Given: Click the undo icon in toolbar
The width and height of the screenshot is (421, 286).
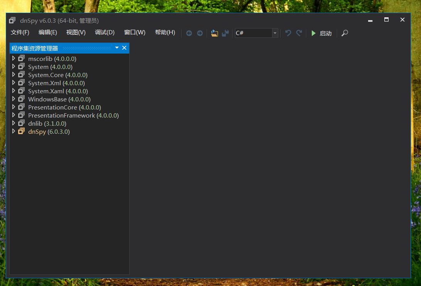Looking at the screenshot, I should click(x=288, y=33).
